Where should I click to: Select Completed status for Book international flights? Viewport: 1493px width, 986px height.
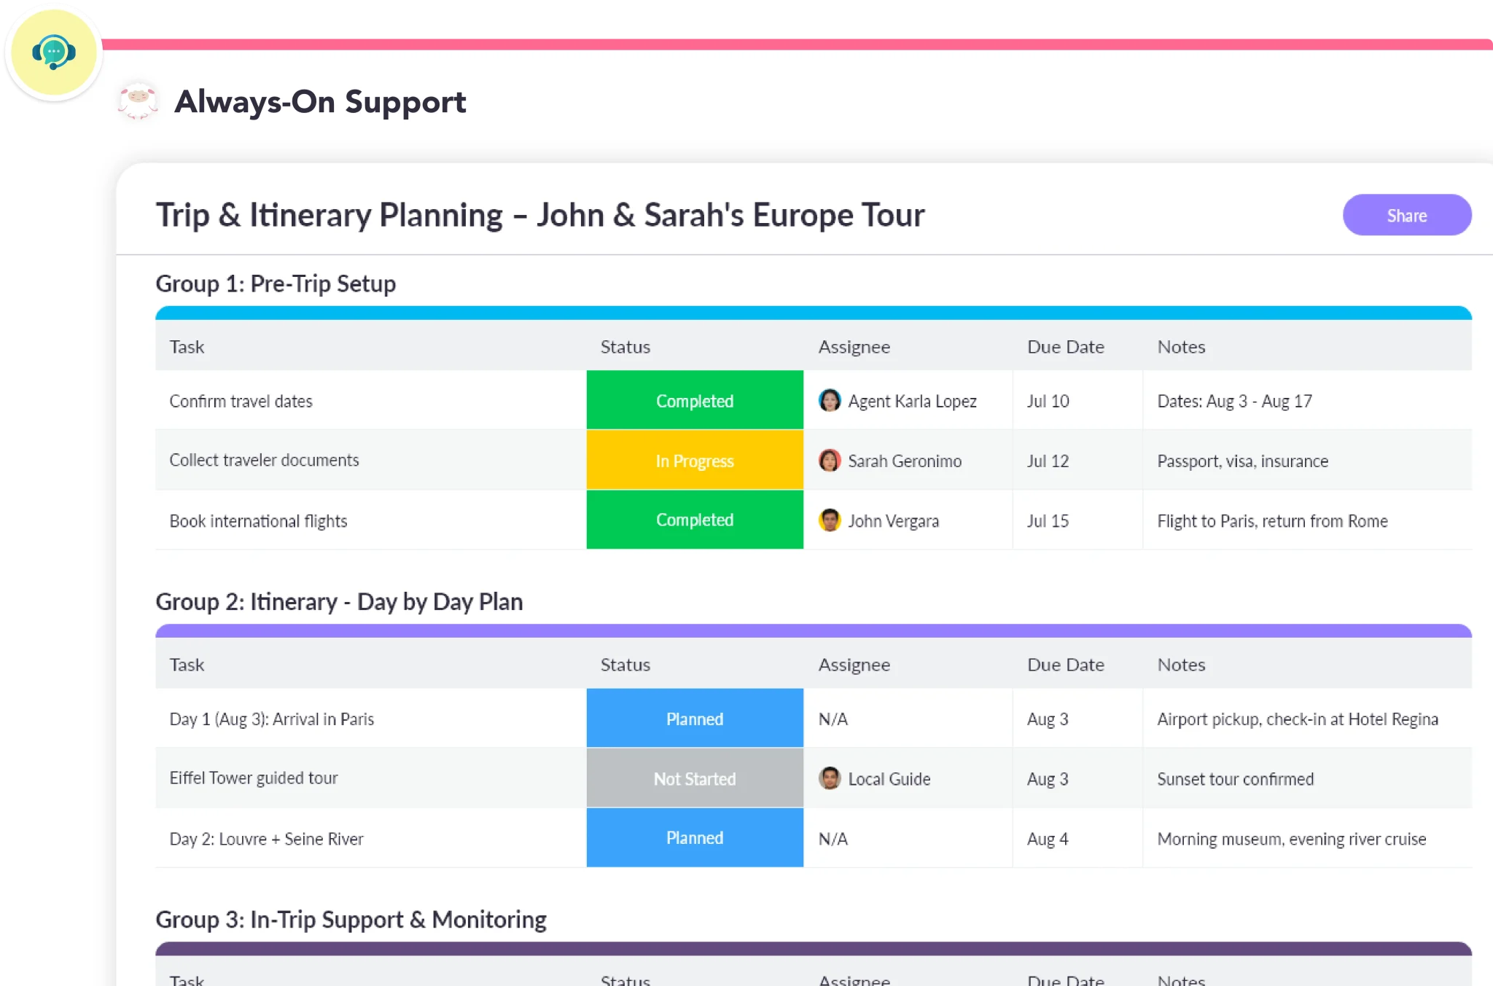pyautogui.click(x=694, y=520)
